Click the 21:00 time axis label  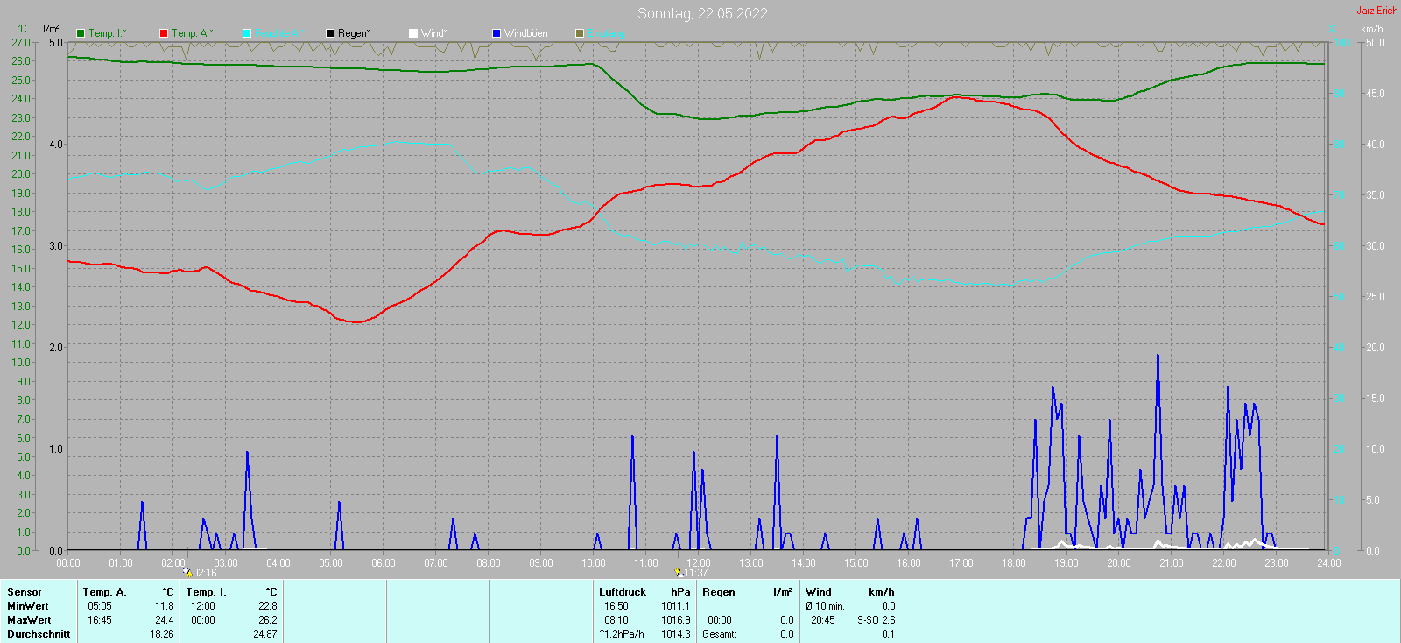(x=1172, y=563)
